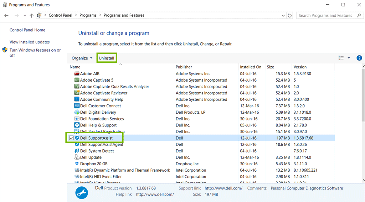Screen dimensions: 365x202
Task: Click the Dell Product Registration row name
Action: [x=102, y=131]
